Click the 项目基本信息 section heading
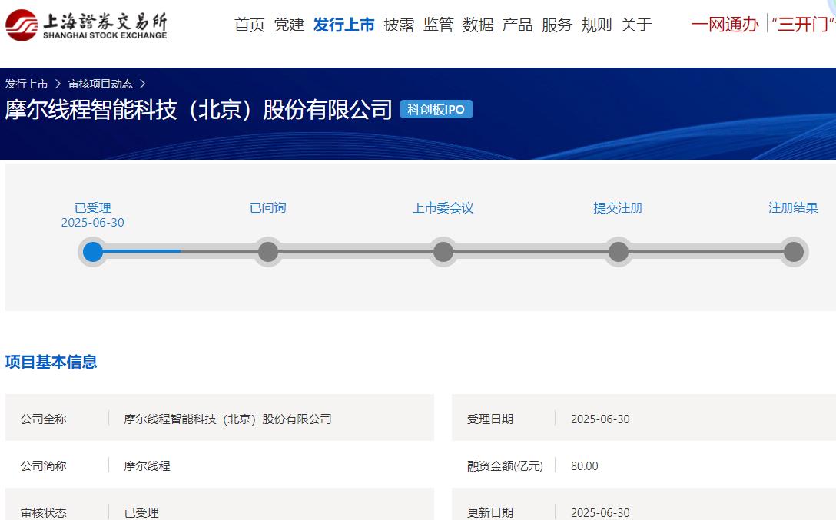836x520 pixels. pos(51,362)
